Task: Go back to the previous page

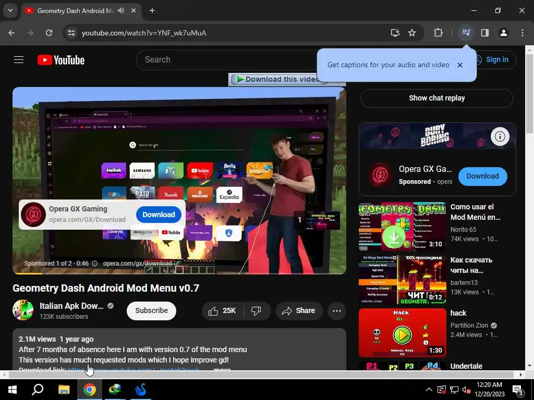Action: 11,33
